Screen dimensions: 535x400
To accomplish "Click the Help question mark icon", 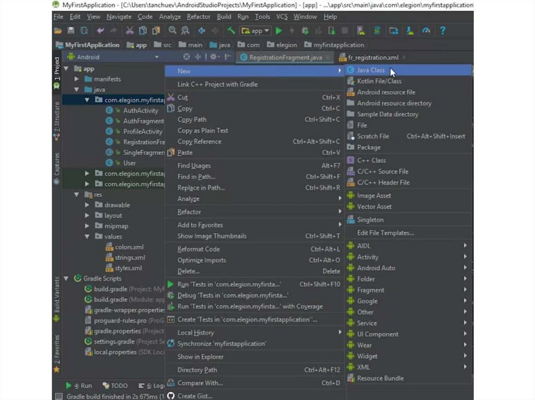I will 443,31.
